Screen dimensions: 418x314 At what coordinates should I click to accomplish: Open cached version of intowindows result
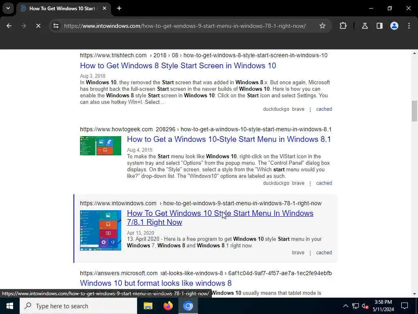click(324, 252)
